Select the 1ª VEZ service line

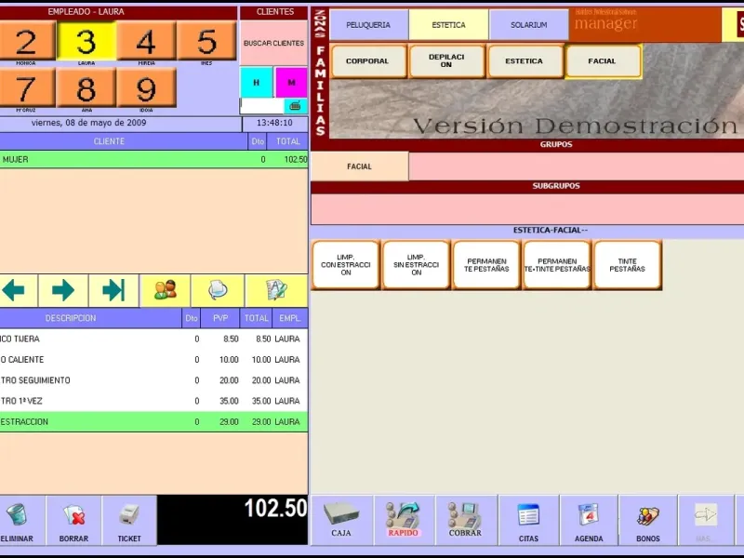click(x=153, y=401)
